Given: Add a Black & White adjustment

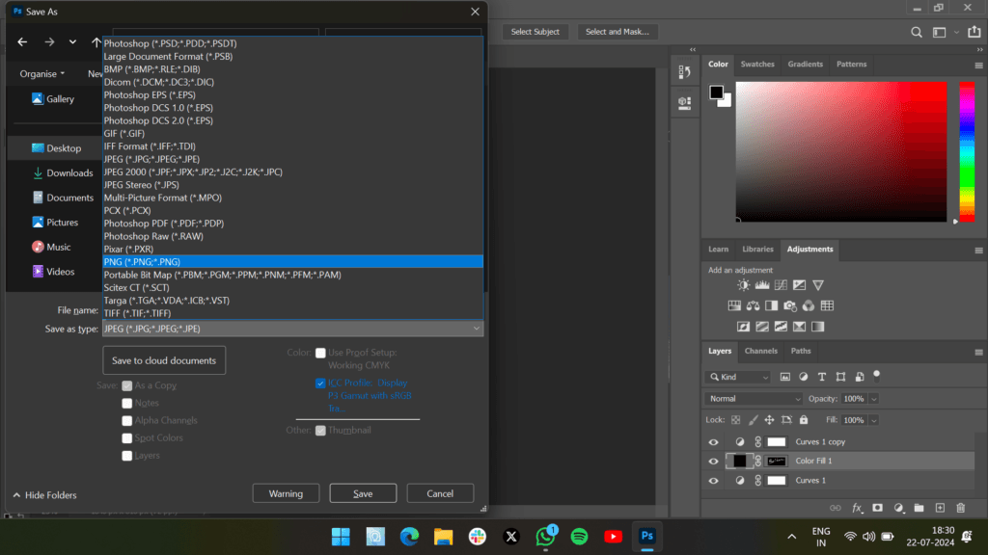Looking at the screenshot, I should [771, 305].
